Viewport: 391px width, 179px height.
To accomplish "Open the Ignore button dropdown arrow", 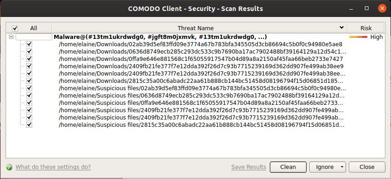I will click(x=342, y=167).
